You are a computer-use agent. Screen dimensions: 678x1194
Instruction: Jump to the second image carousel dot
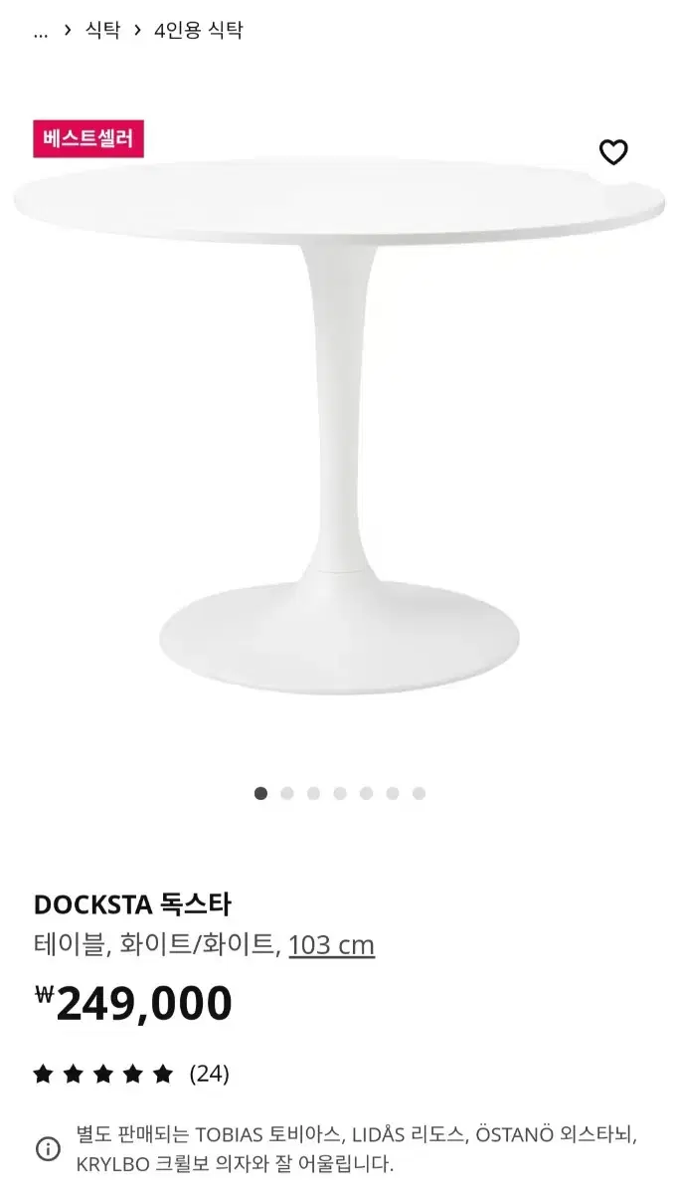287,793
